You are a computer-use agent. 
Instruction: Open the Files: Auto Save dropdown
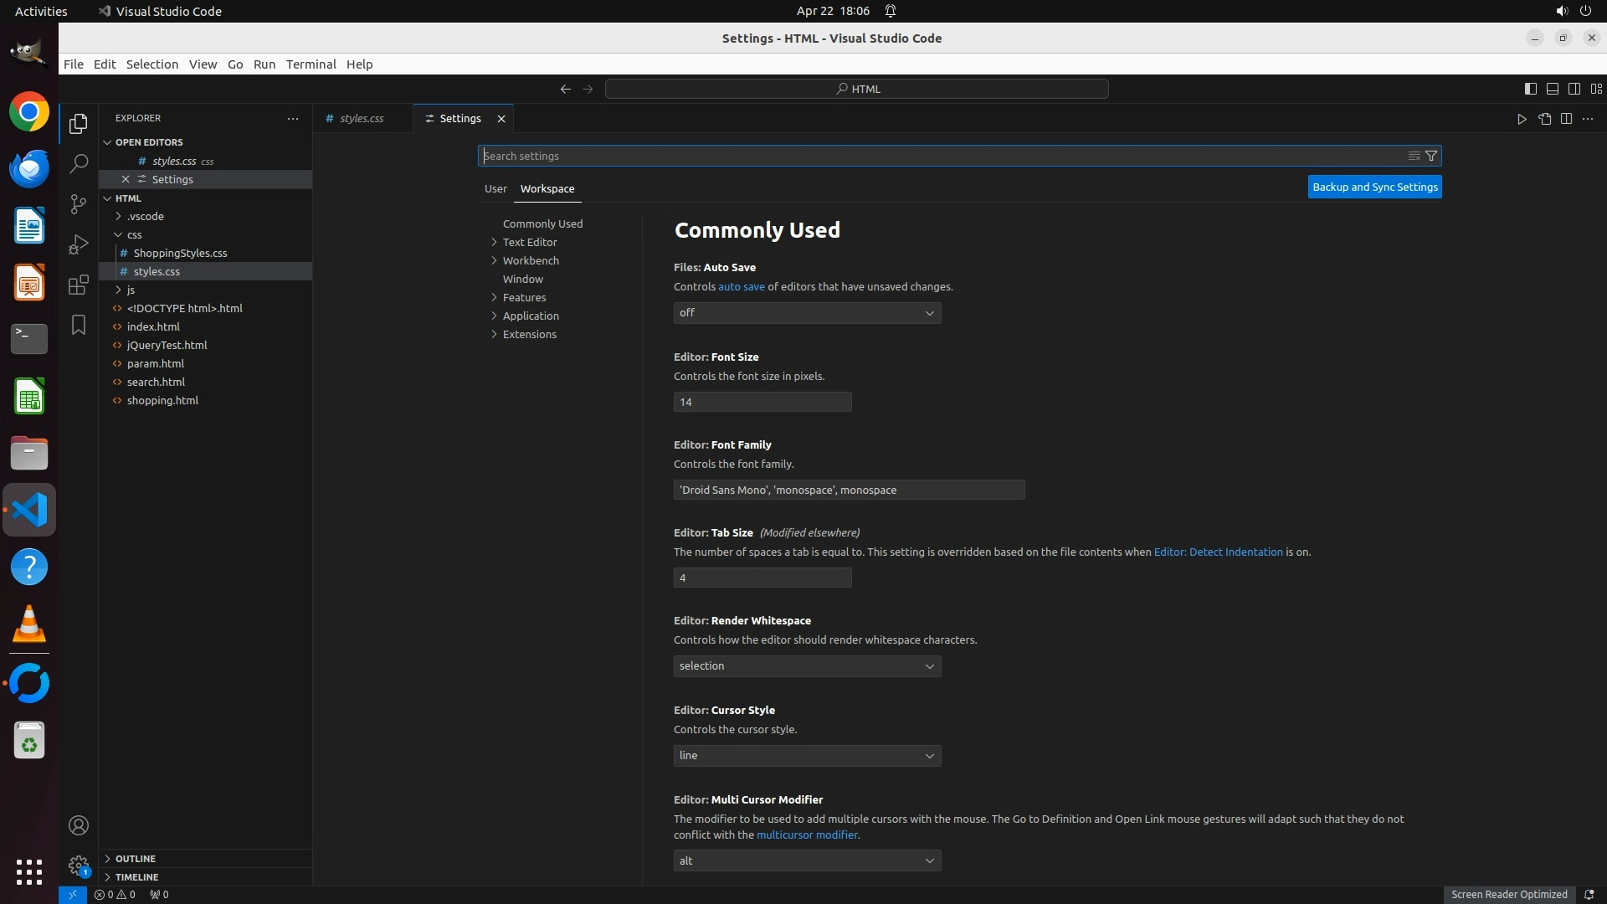coord(807,313)
